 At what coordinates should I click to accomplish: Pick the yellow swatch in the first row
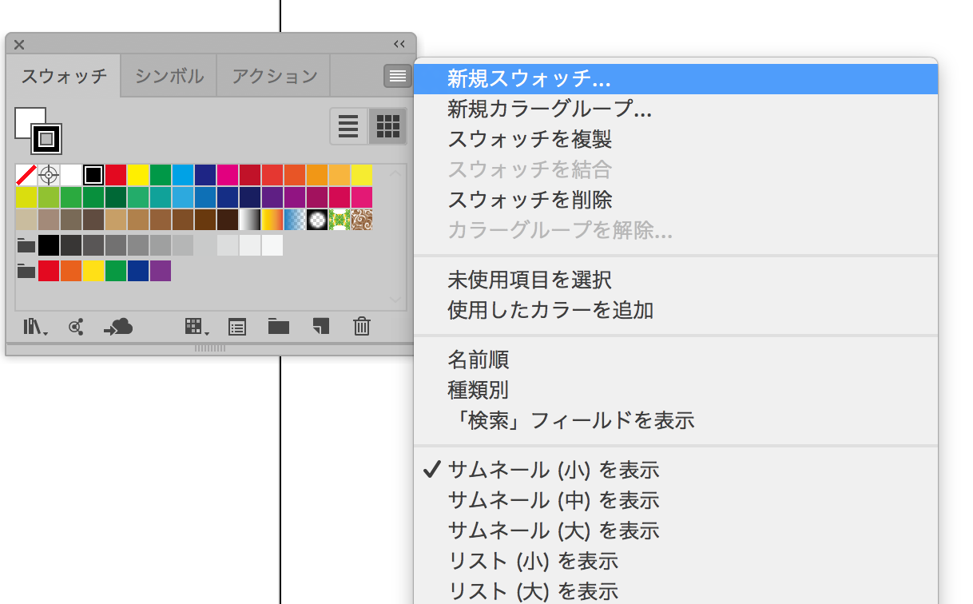point(138,175)
